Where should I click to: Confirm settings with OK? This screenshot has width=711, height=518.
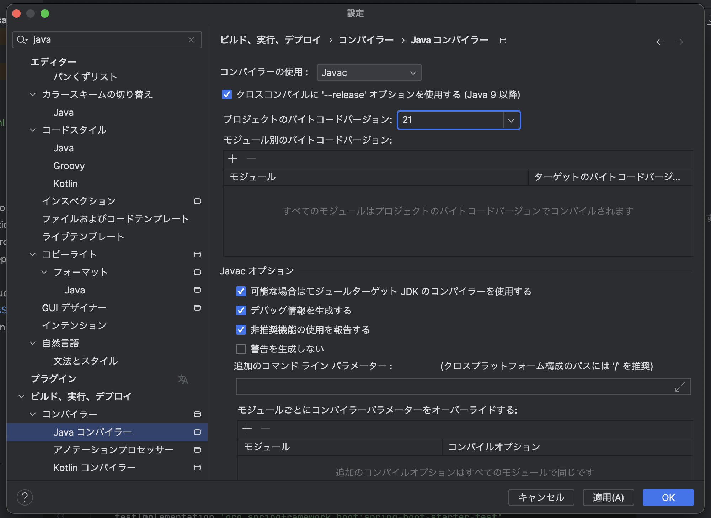[x=667, y=497]
